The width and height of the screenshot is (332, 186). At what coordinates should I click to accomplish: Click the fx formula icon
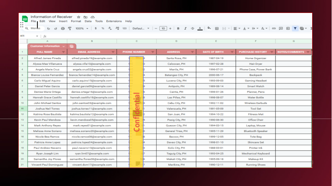[45, 36]
